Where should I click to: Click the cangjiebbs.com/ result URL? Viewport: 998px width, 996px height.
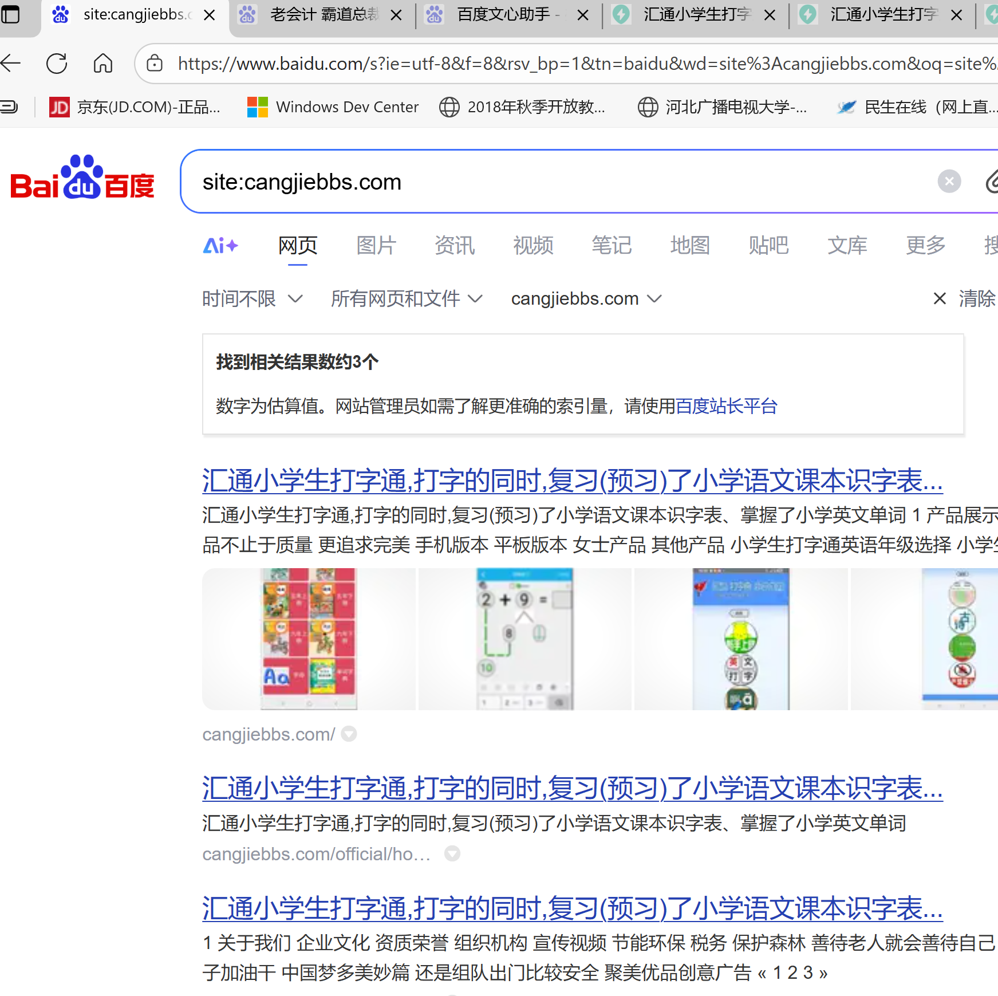tap(269, 734)
